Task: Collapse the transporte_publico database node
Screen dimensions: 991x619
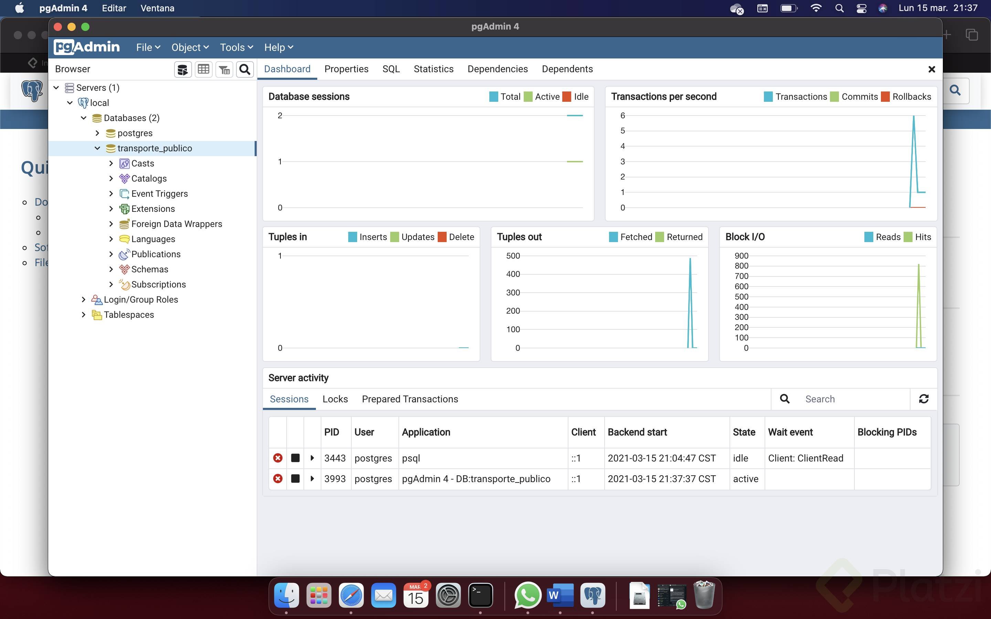Action: 97,148
